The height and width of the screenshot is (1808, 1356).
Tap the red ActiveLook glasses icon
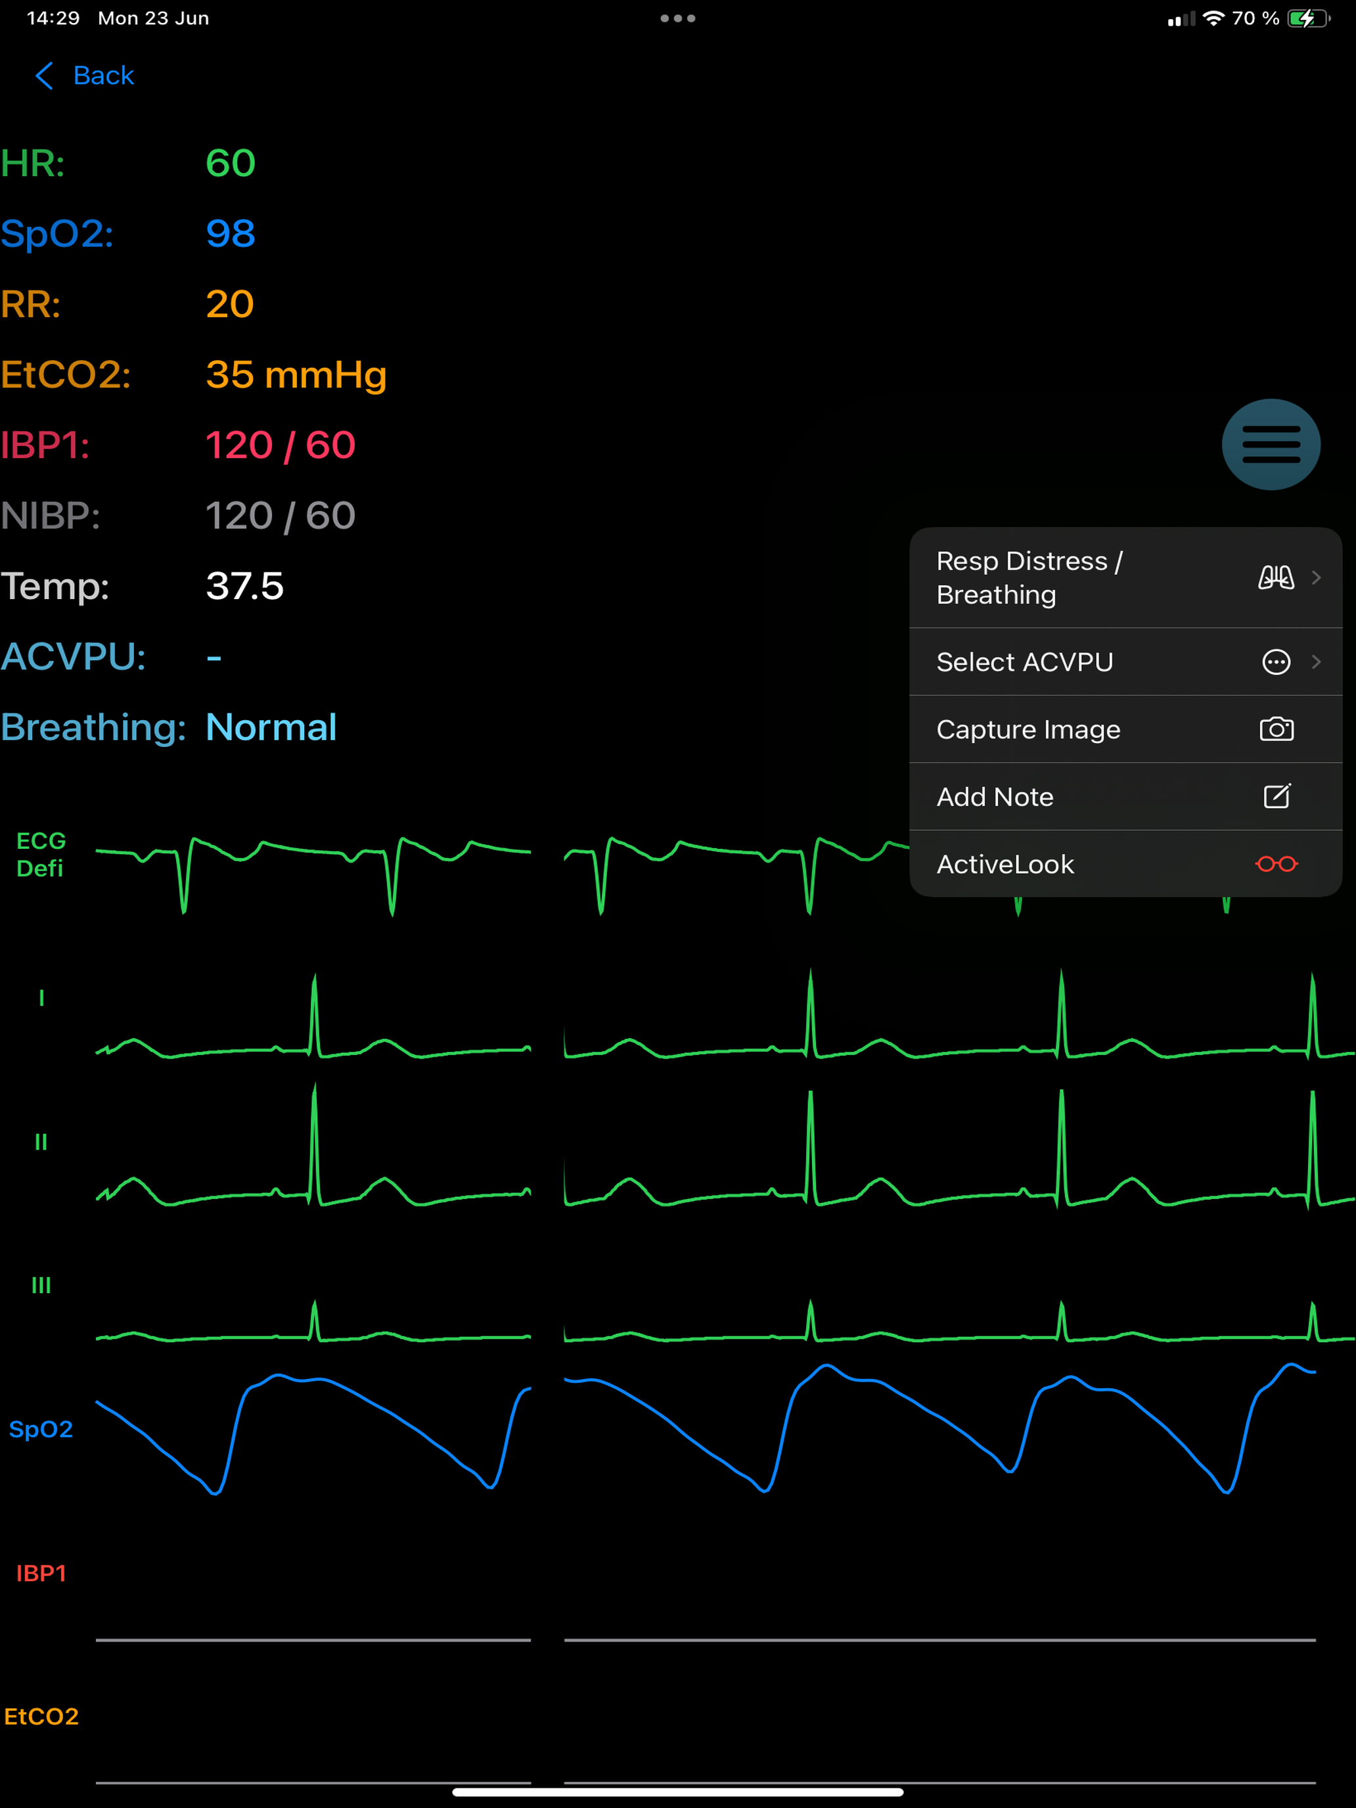pyautogui.click(x=1277, y=864)
